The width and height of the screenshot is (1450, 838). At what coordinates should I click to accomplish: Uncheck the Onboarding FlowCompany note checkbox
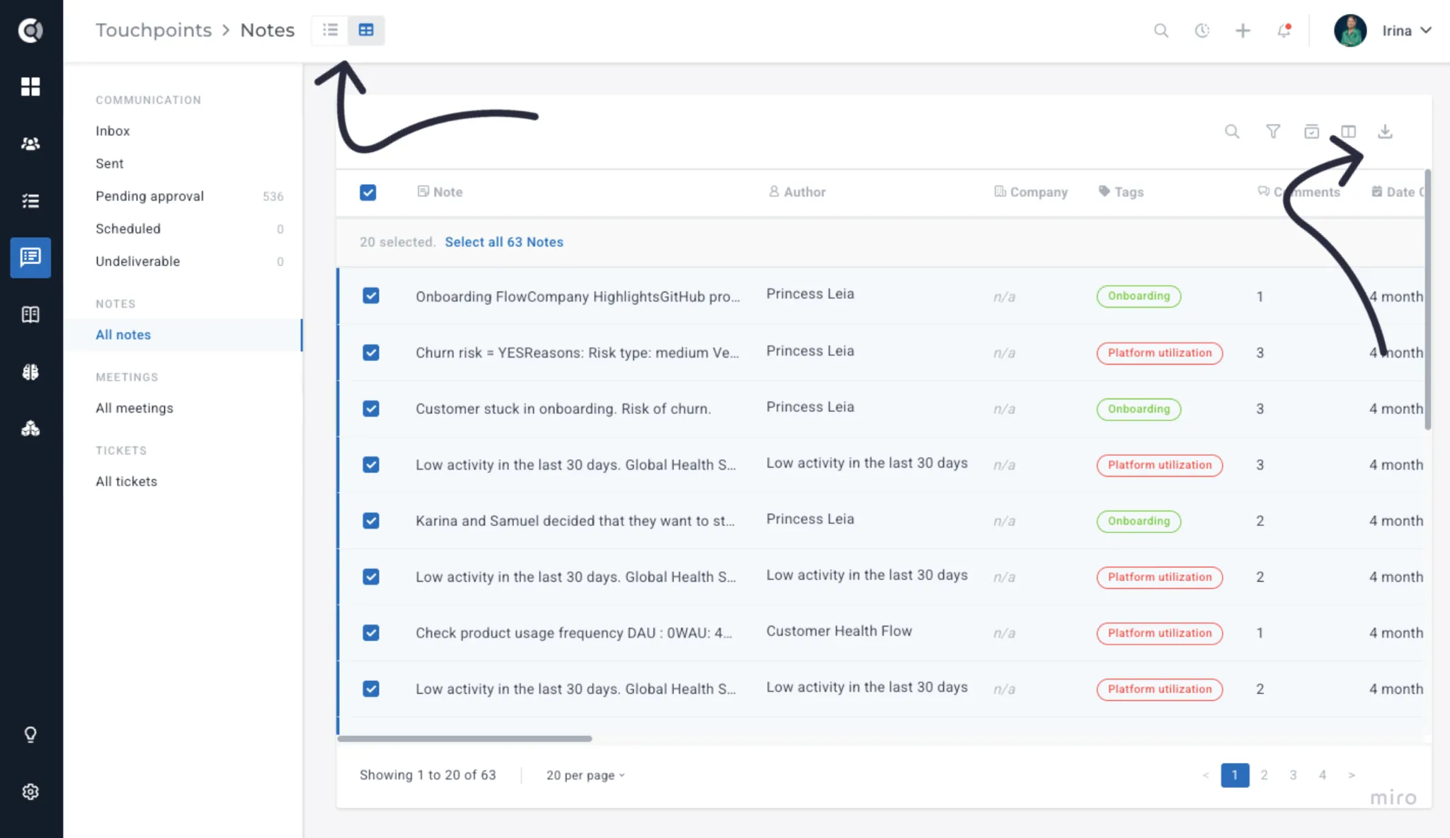pos(371,296)
